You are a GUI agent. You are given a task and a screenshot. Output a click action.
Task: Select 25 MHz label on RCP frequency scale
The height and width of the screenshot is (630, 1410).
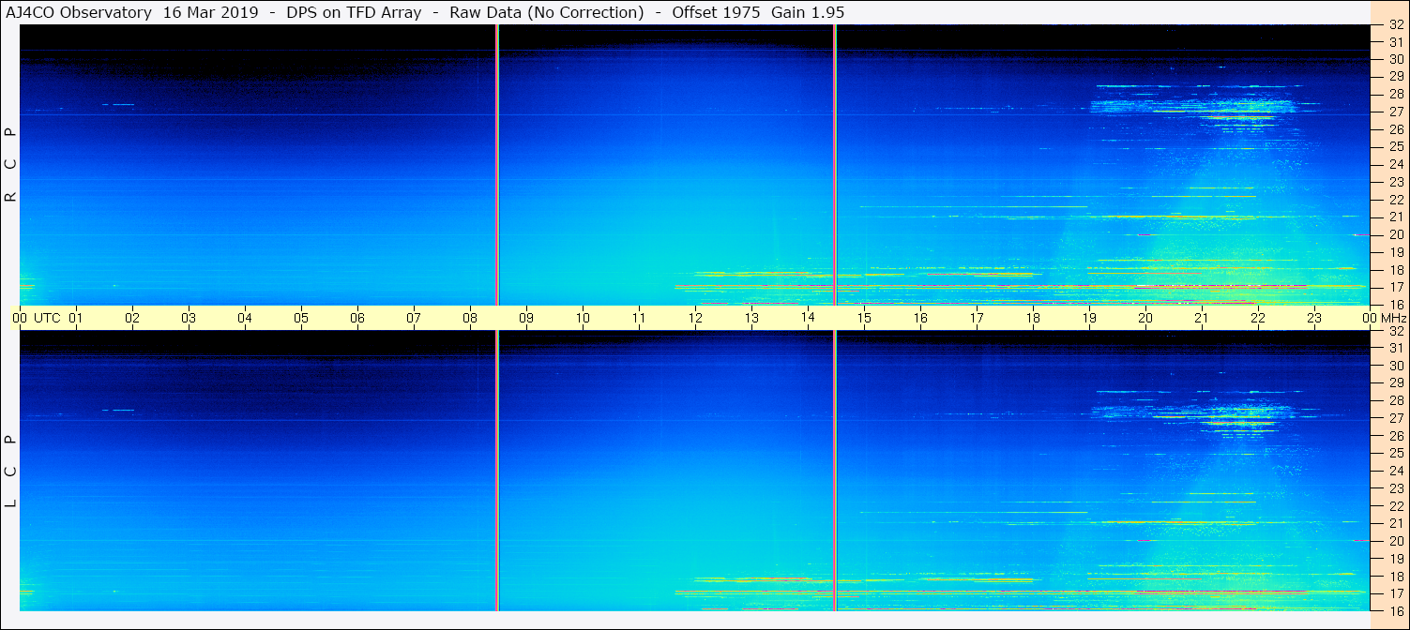tap(1396, 147)
